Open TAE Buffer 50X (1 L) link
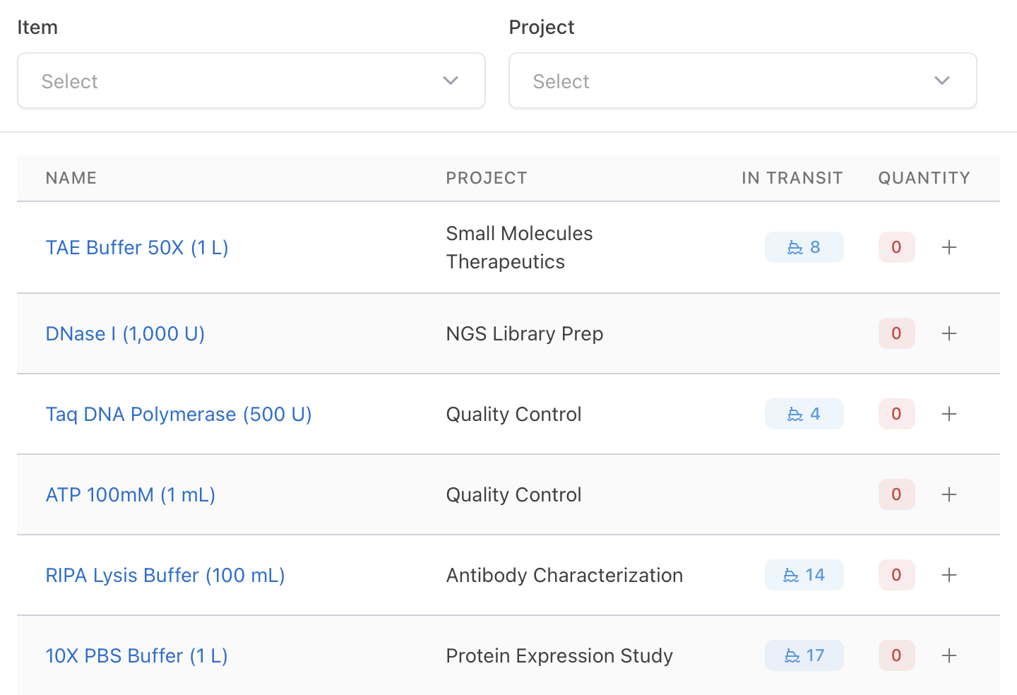Viewport: 1017px width, 695px height. tap(137, 248)
